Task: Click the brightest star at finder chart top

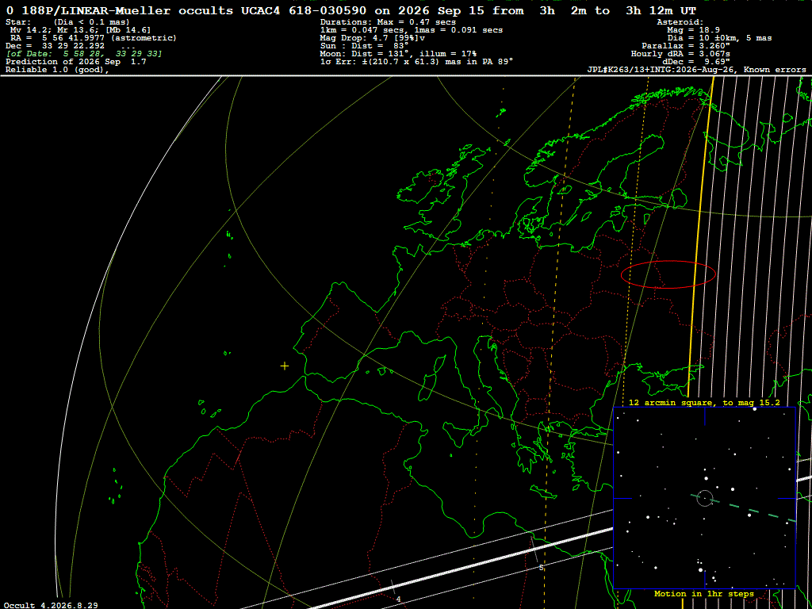Action: pyautogui.click(x=755, y=409)
